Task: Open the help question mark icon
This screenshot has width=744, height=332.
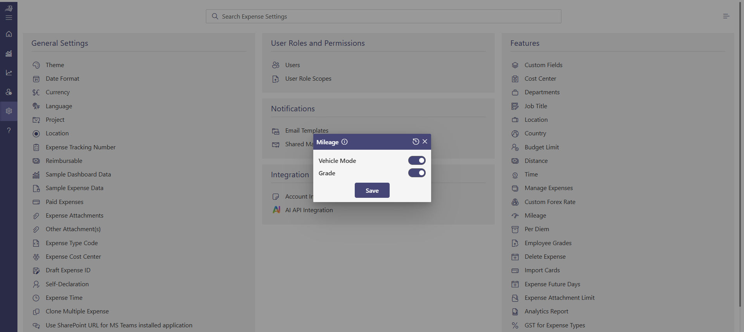Action: 9,130
